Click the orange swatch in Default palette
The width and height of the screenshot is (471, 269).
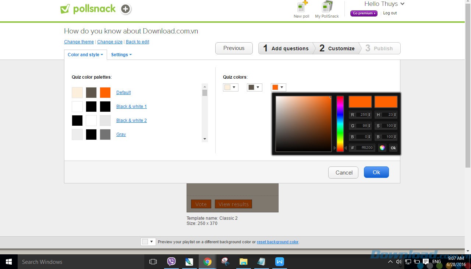[x=105, y=93]
